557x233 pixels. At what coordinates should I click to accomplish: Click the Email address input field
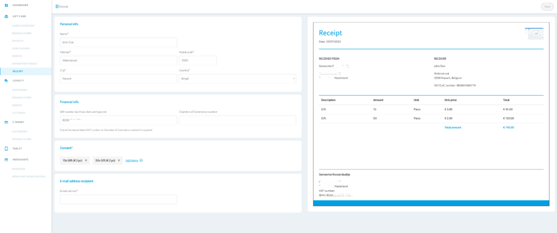(119, 199)
